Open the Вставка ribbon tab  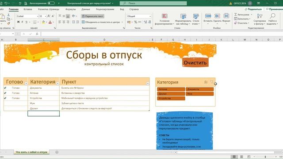click(27, 9)
